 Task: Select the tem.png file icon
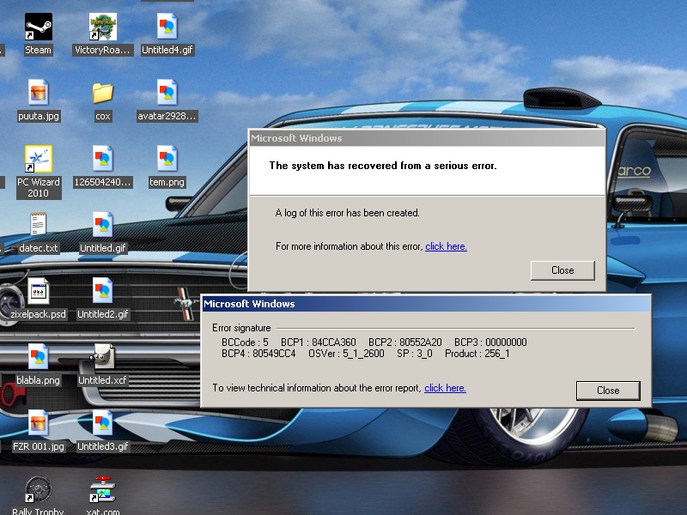(167, 159)
